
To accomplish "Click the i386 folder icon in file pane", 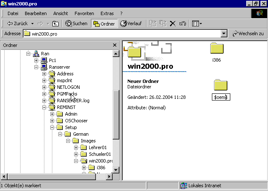I will (217, 48).
